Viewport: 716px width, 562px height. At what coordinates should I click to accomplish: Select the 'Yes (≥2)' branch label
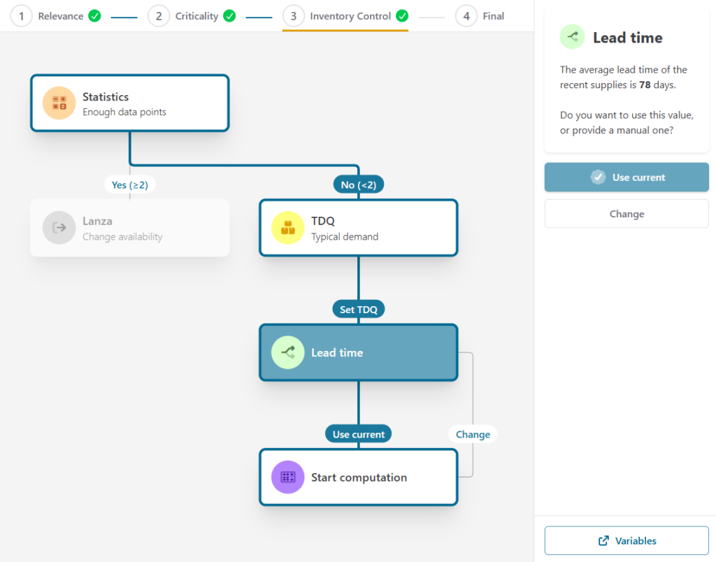click(x=130, y=185)
